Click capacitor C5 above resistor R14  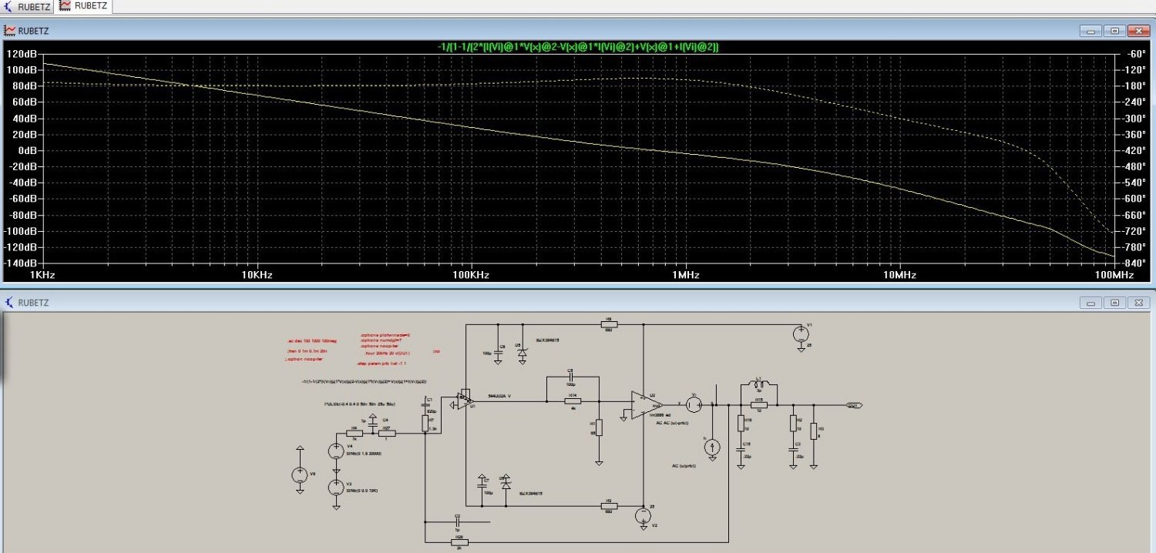point(571,377)
